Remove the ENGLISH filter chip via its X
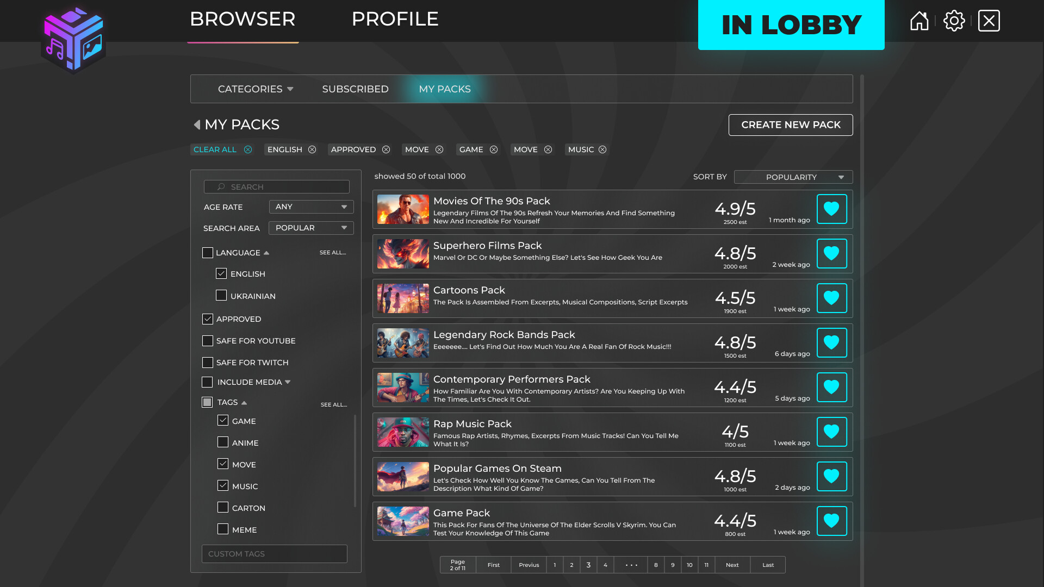The image size is (1044, 587). click(x=312, y=149)
